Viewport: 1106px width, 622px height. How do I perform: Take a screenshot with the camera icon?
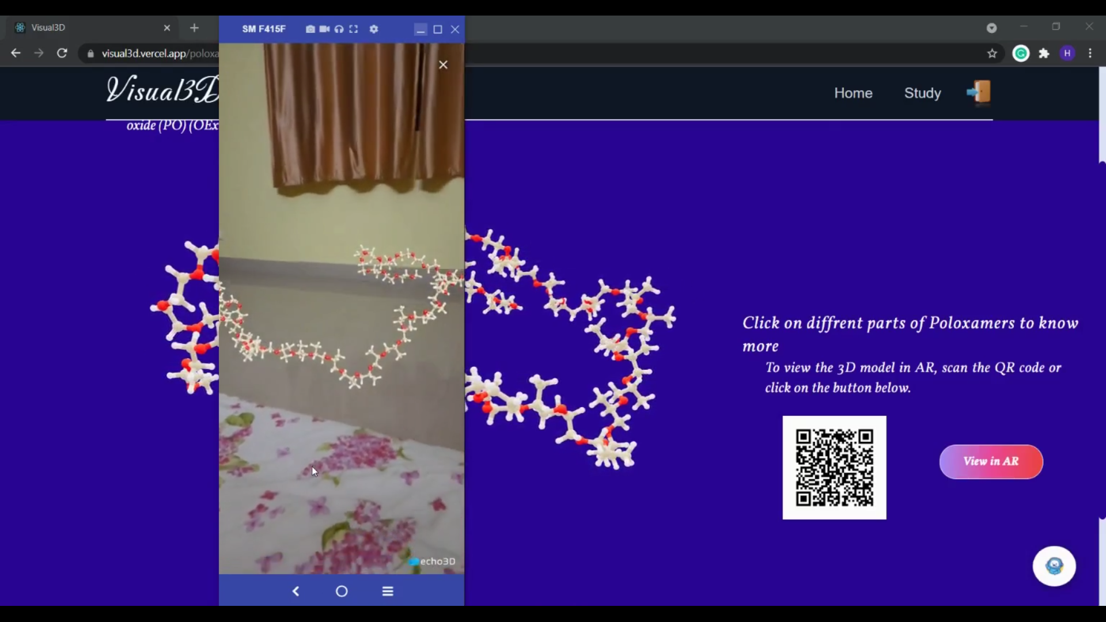click(310, 29)
